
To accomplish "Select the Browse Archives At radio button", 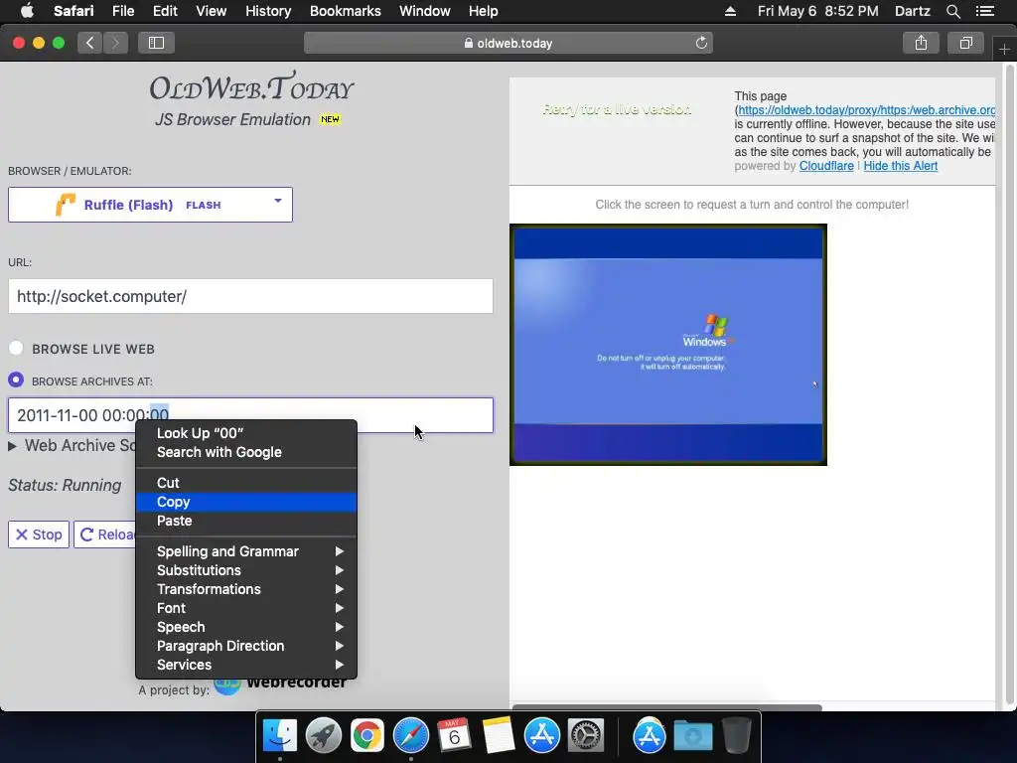I will coord(16,381).
